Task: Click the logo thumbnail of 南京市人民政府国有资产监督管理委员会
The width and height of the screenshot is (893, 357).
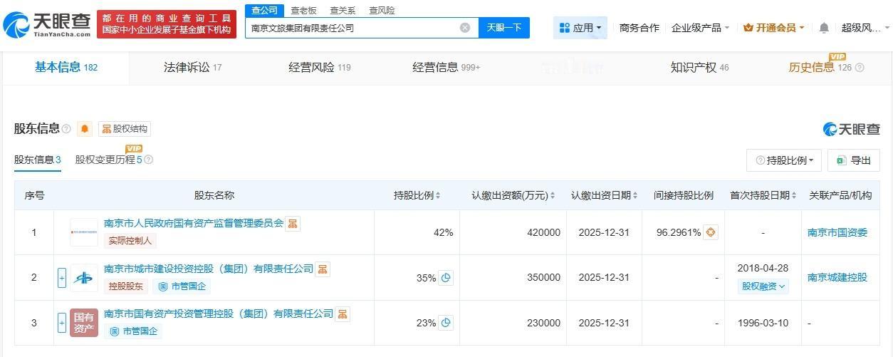Action: (84, 232)
